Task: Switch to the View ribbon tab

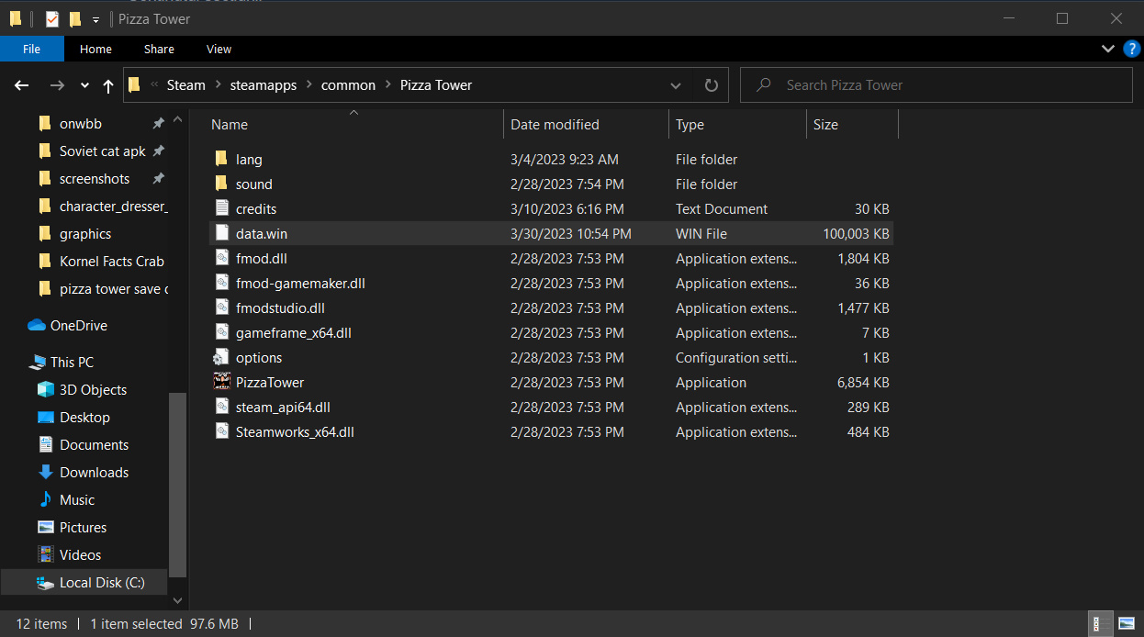Action: click(x=219, y=49)
